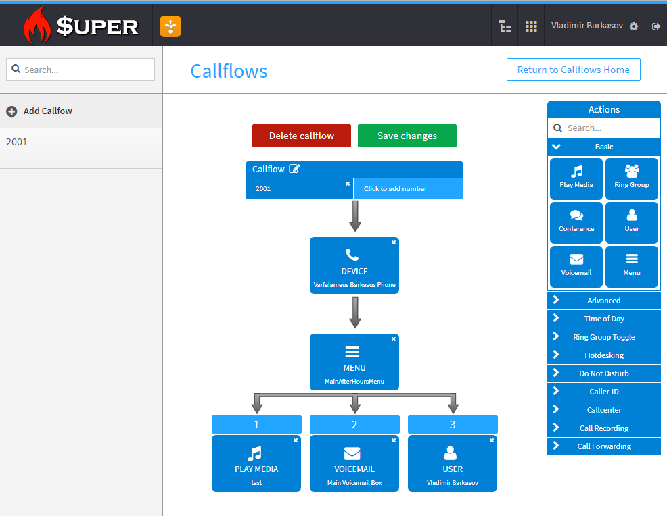Click the settings gear next to Vladimir Barkasov
This screenshot has height=516, width=667.
point(634,26)
